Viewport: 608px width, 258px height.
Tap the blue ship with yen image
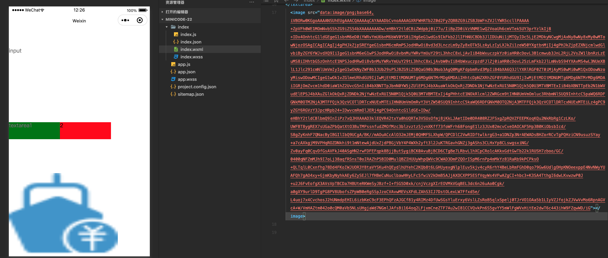63,213
